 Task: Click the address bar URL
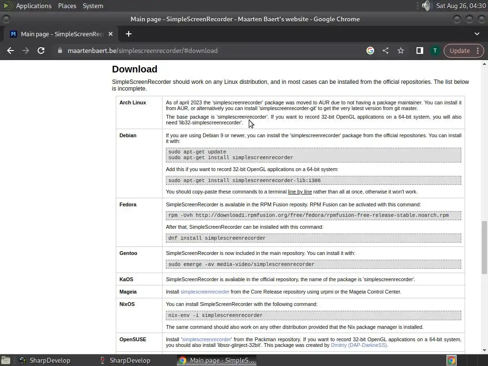[142, 51]
